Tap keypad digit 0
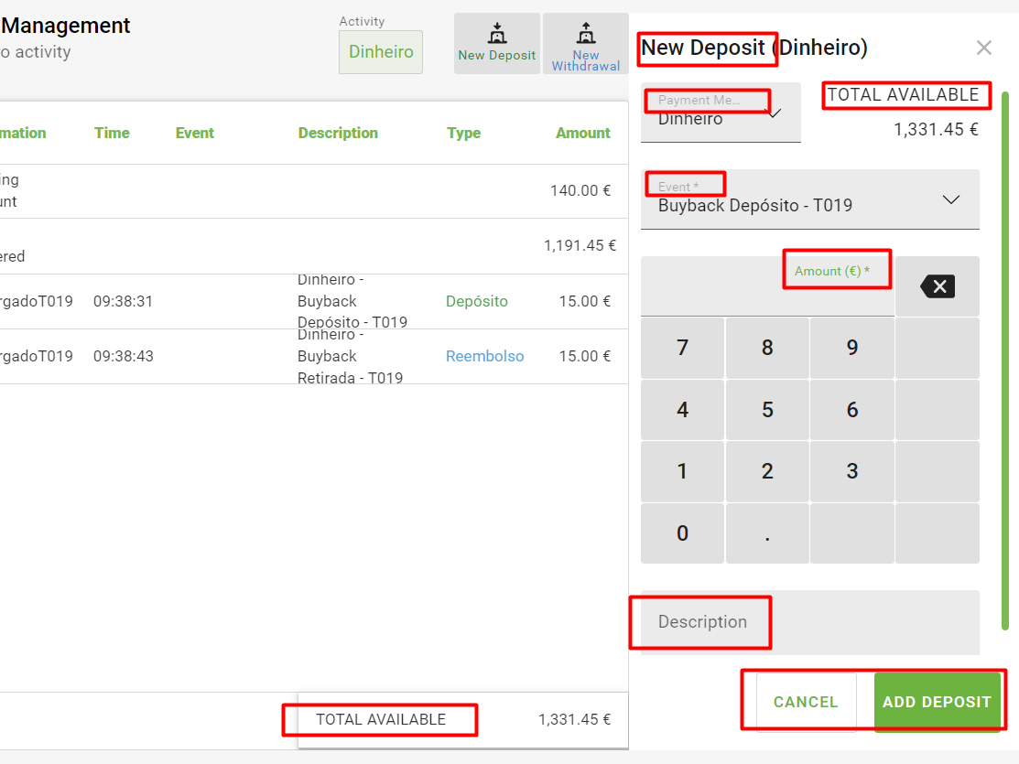Viewport: 1019px width, 764px height. [682, 533]
